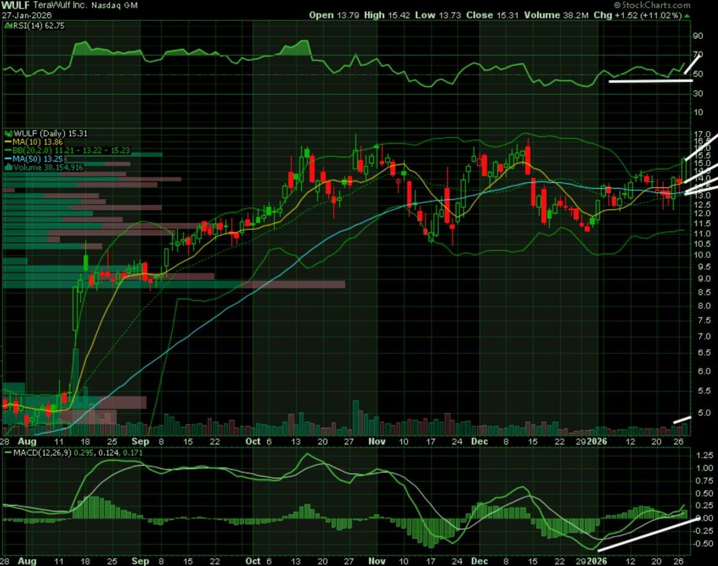Click the 90 level on RSI axis
Viewport: 718px width, 566px height.
point(698,35)
